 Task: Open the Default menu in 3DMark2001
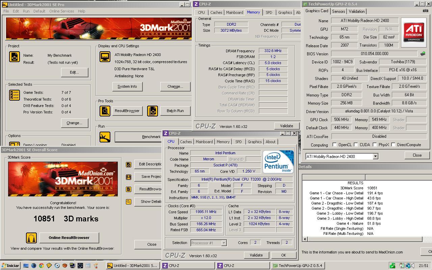point(39,11)
